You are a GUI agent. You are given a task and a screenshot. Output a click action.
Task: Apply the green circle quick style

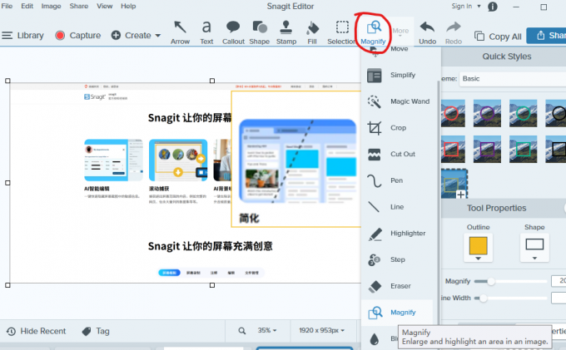tap(523, 113)
